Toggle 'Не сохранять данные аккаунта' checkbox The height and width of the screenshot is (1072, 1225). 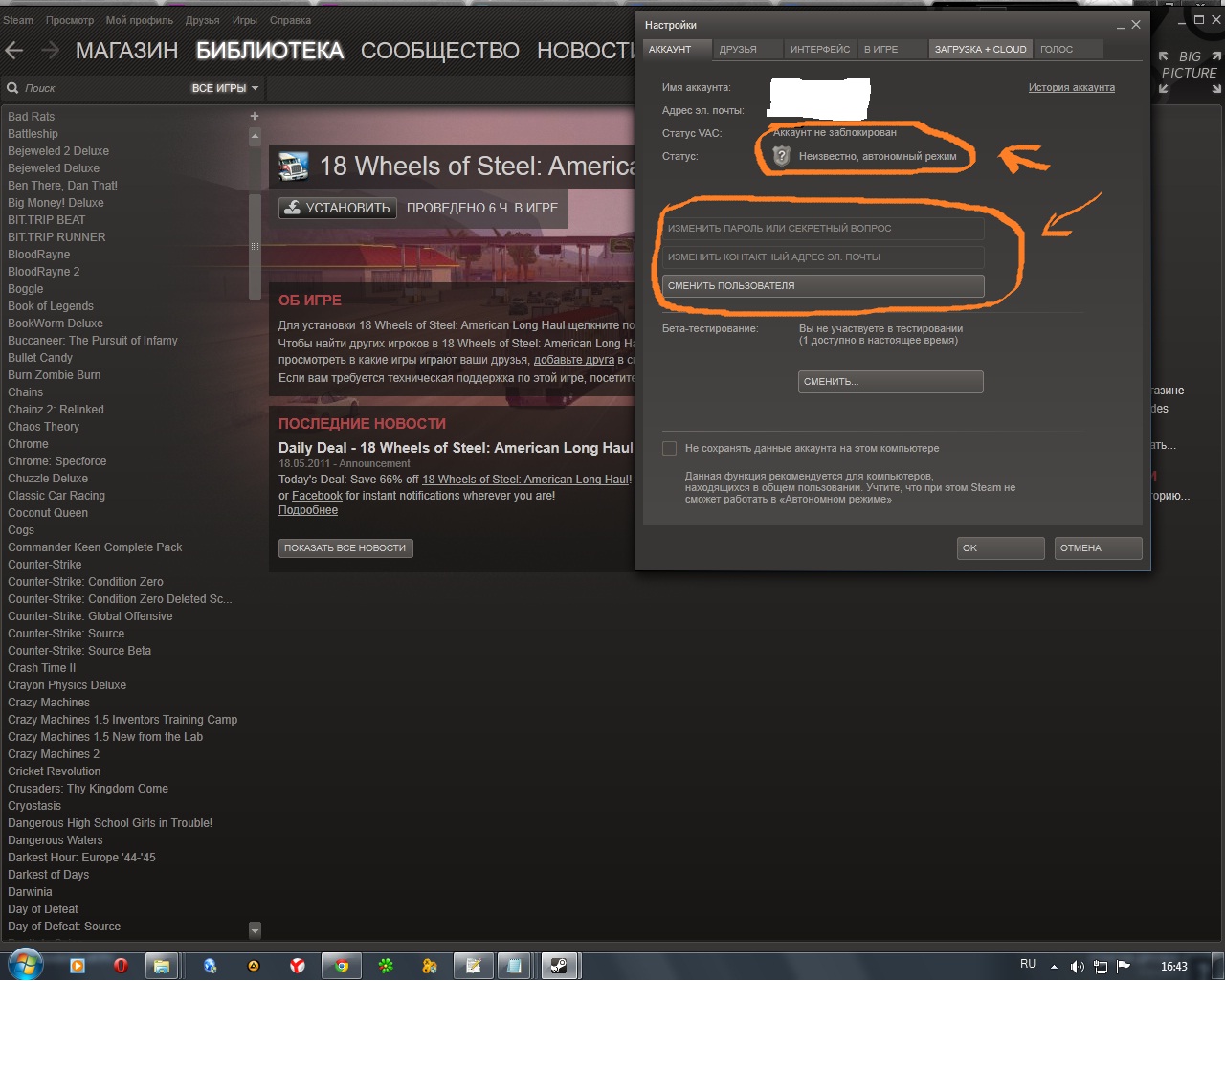point(669,448)
